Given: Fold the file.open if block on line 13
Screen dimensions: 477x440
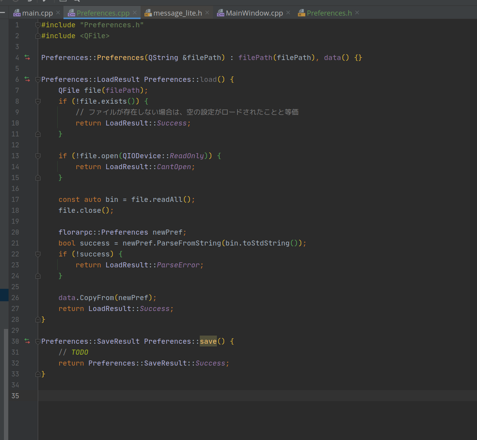Looking at the screenshot, I should click(38, 156).
